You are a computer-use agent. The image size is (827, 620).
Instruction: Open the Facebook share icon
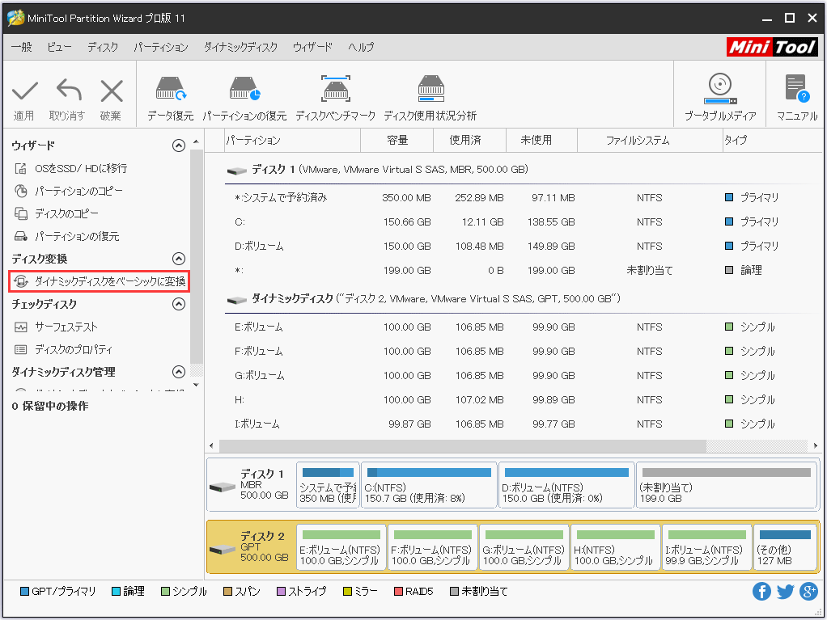tap(761, 592)
